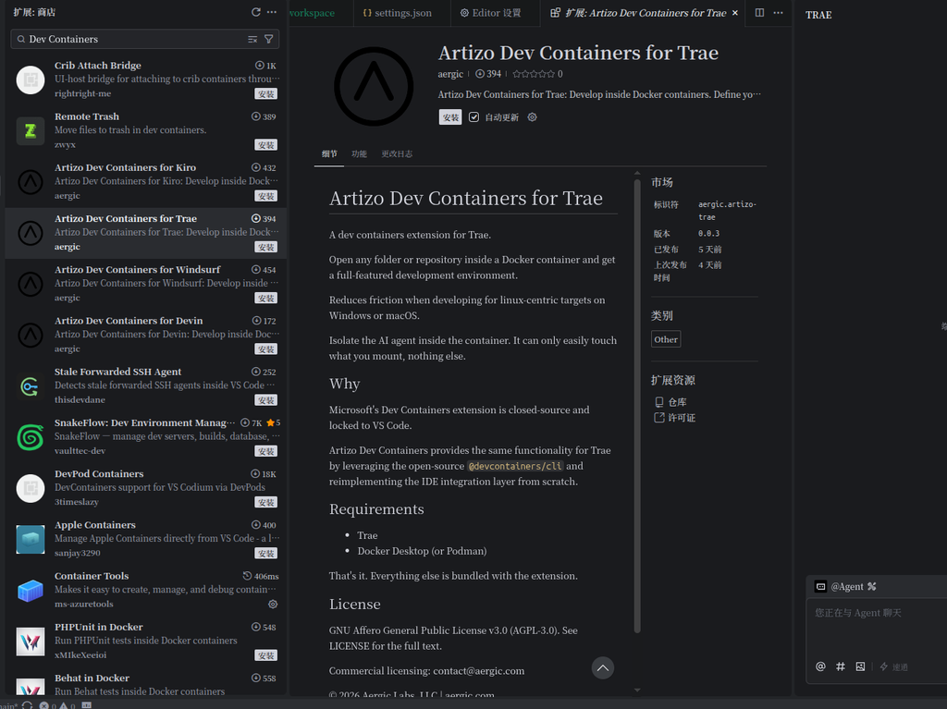947x709 pixels.
Task: Click the lightning quick mode button
Action: point(893,666)
